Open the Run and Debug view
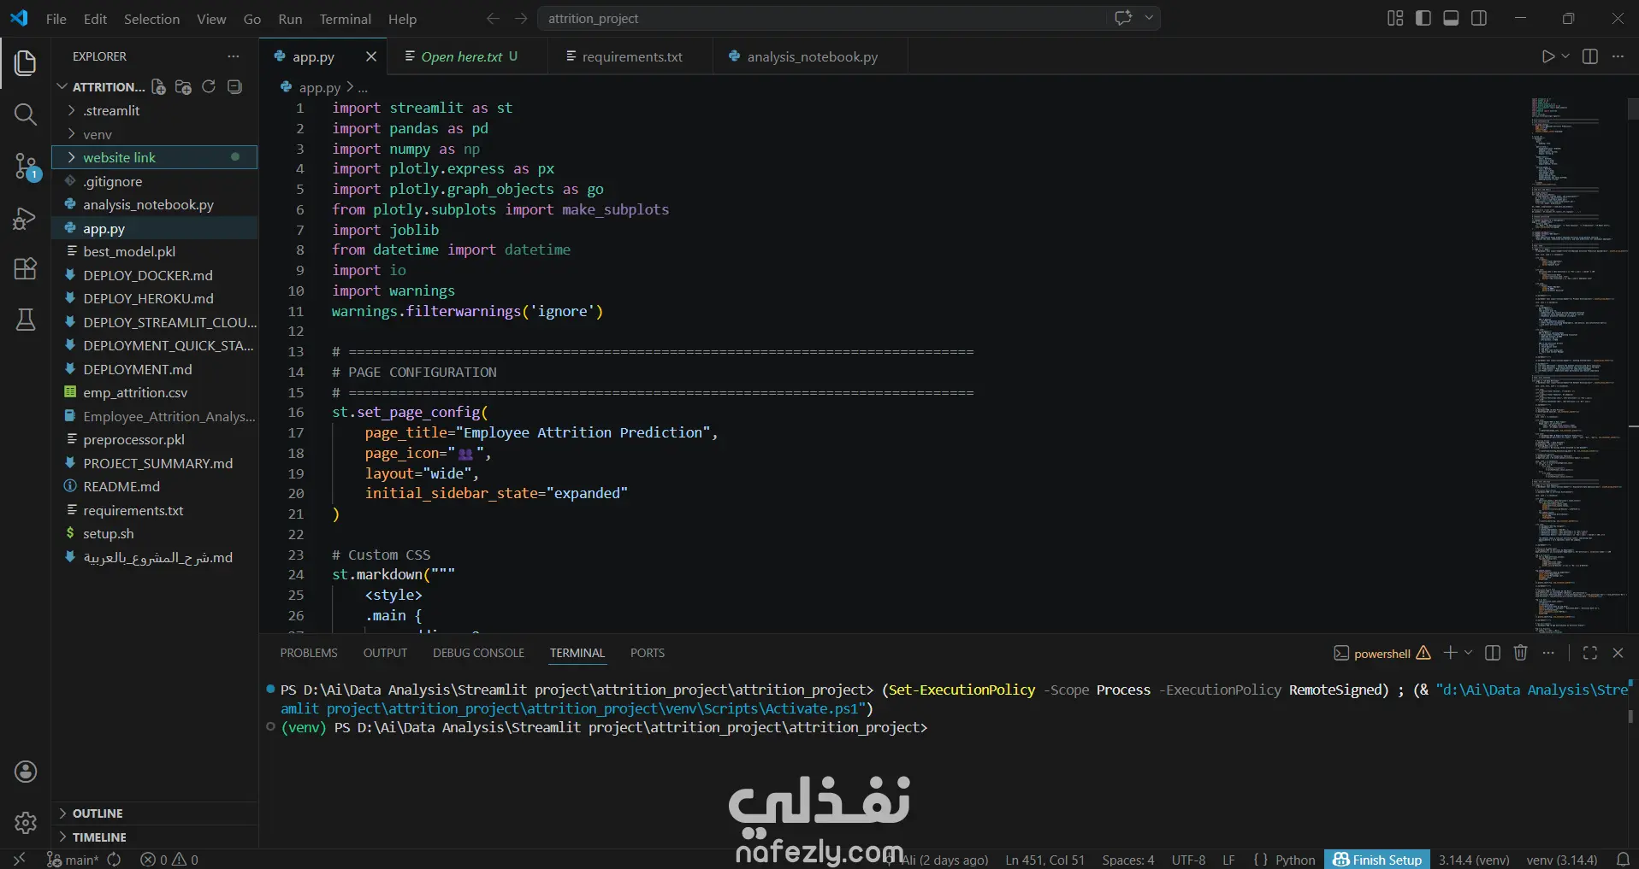This screenshot has width=1639, height=869. tap(26, 219)
